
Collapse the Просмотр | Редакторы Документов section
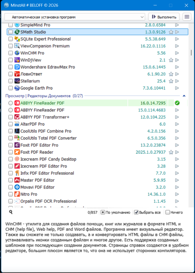click(184, 96)
